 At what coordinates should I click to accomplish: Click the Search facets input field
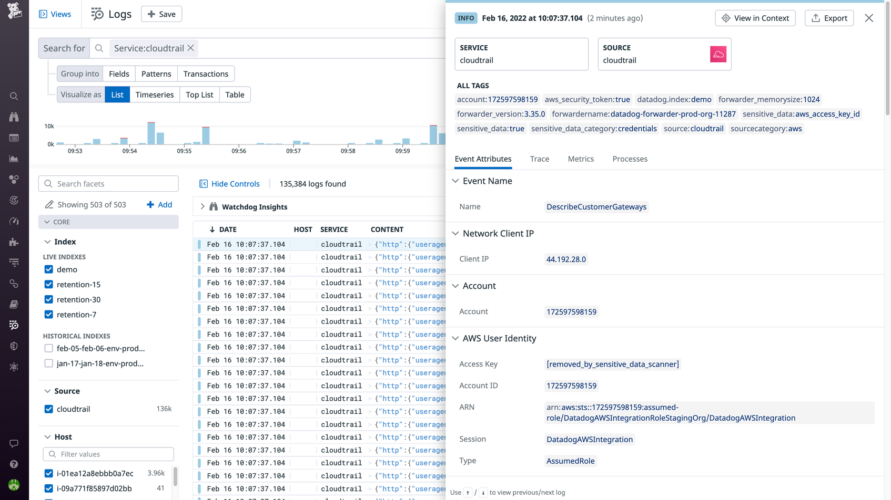pyautogui.click(x=108, y=183)
